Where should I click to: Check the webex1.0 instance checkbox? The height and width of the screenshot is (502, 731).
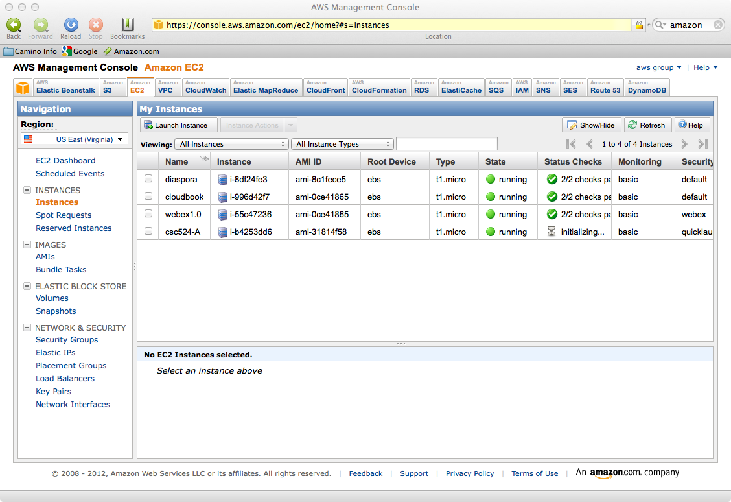[x=148, y=213]
